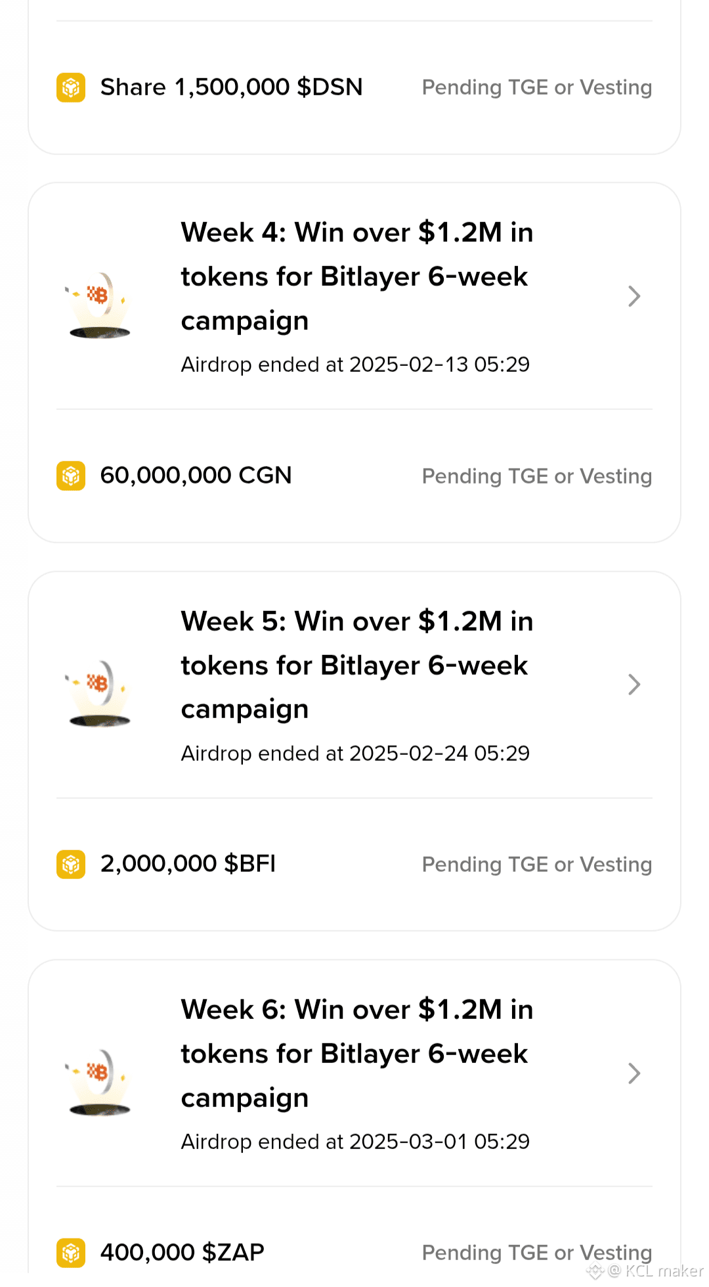Open Week 5 campaign via its chevron arrow
This screenshot has height=1287, width=709.
[x=634, y=685]
